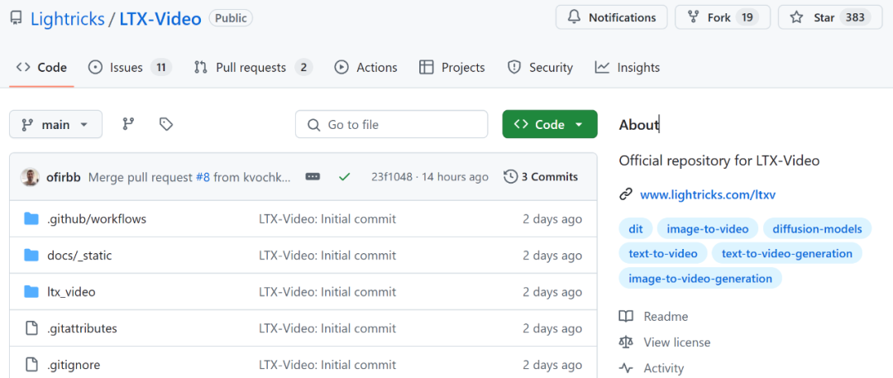Expand the green Code dropdown
This screenshot has height=378, width=893.
549,124
